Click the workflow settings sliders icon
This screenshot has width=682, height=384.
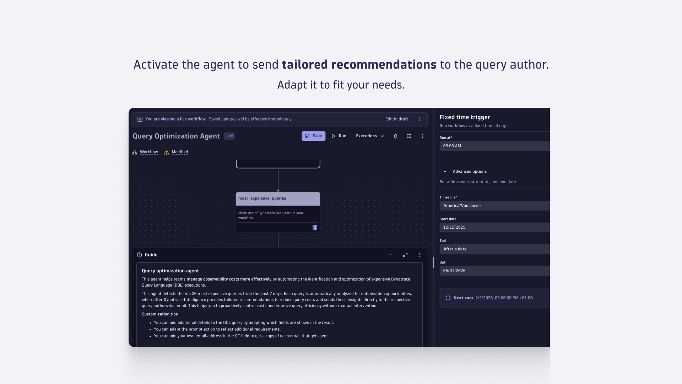409,136
